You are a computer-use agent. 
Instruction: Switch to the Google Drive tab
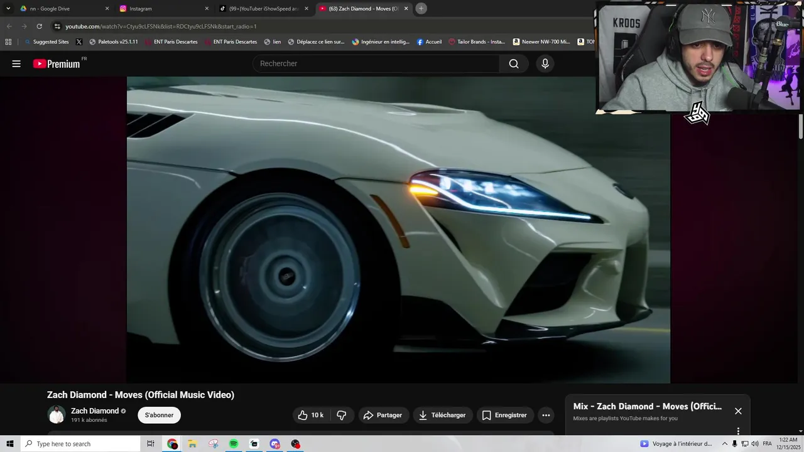pyautogui.click(x=63, y=9)
